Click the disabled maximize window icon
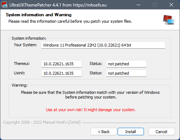Viewport: 180px width, 140px height. (x=155, y=5)
